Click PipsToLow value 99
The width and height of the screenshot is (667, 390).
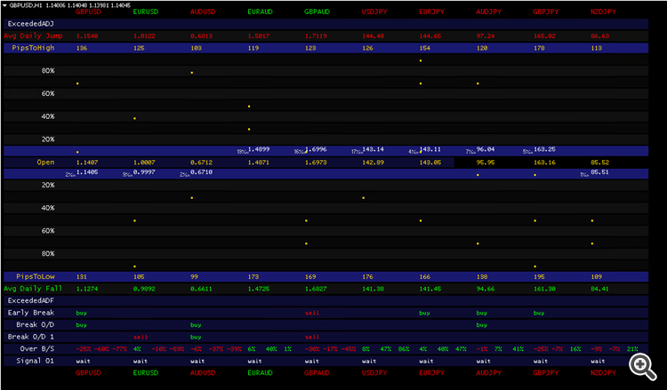[194, 276]
